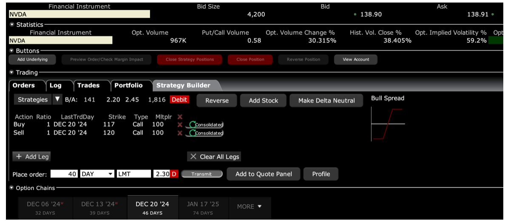Click the Opt. Volume value 967K
This screenshot has width=505, height=223.
[x=178, y=40]
